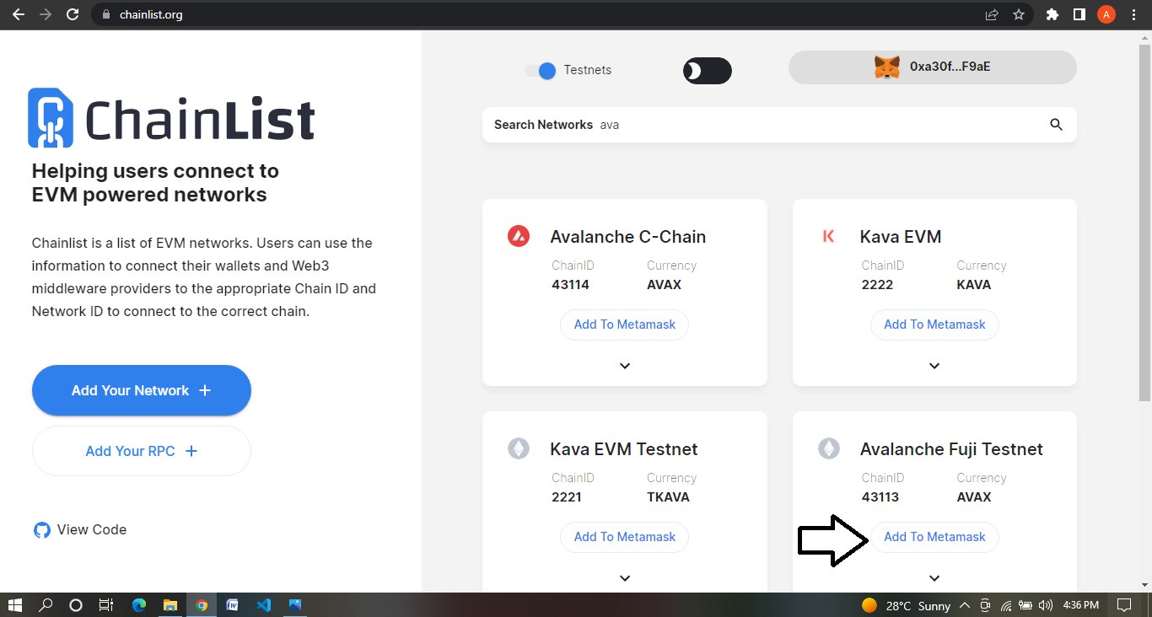
Task: Open the Photos app in the taskbar
Action: [x=294, y=605]
